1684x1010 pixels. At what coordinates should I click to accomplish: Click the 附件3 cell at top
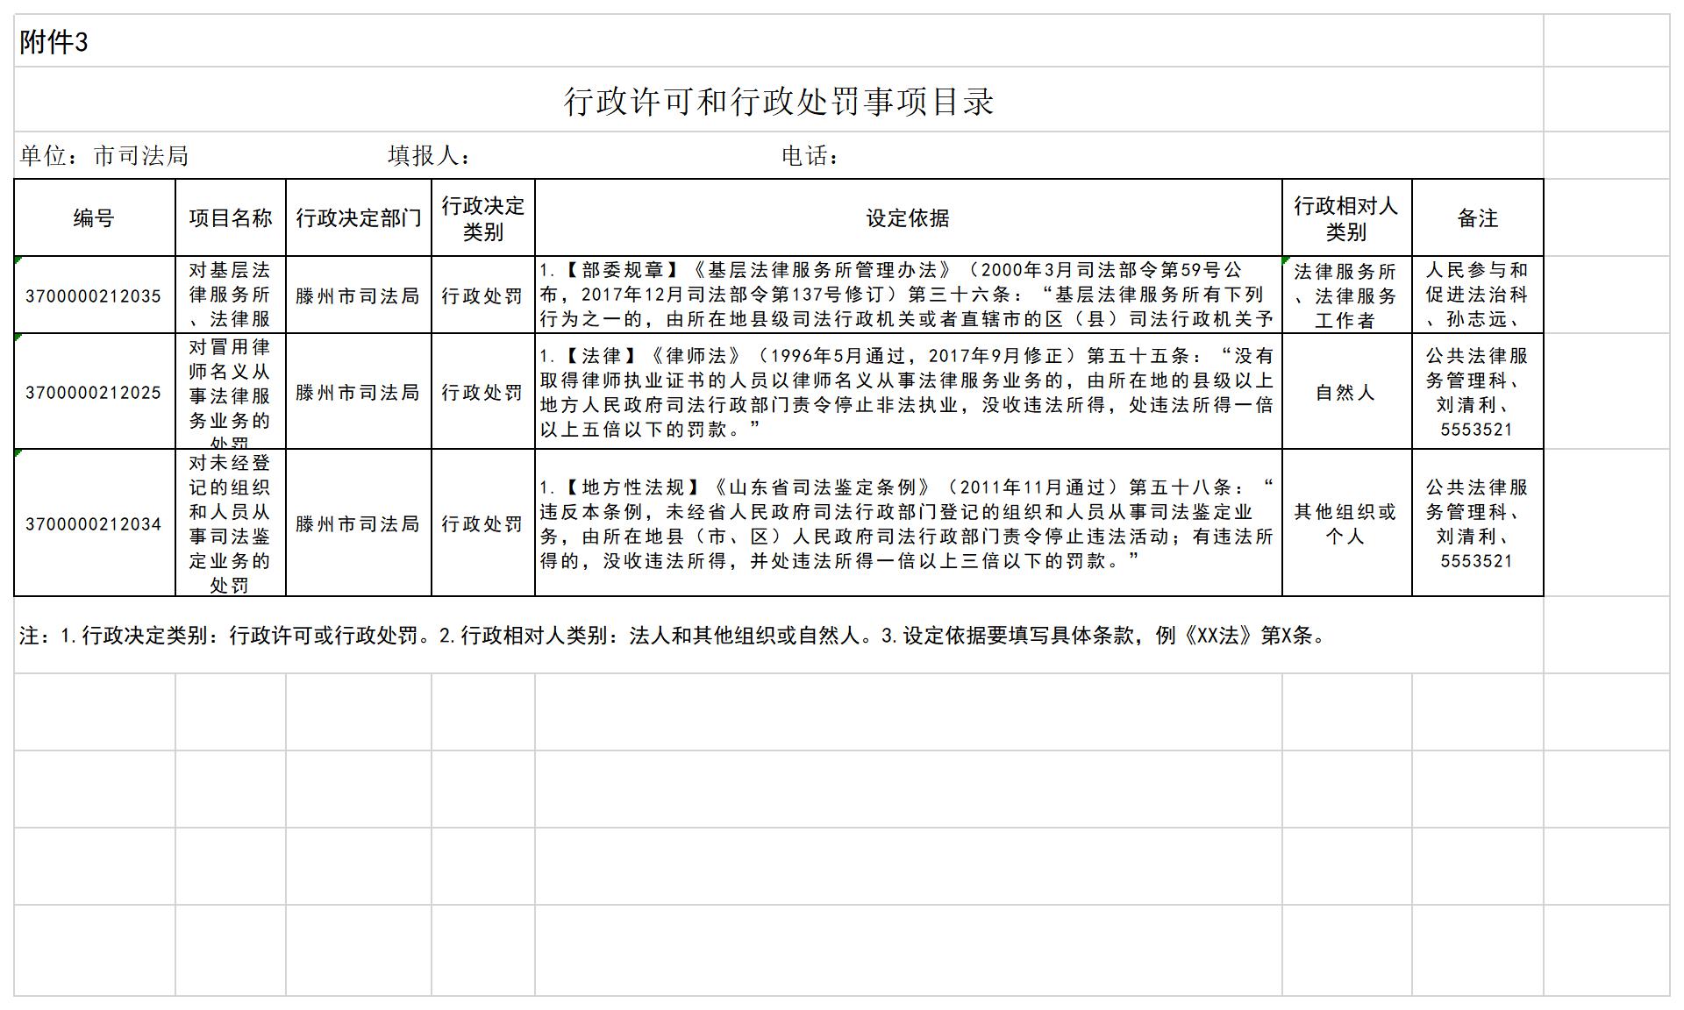click(54, 42)
